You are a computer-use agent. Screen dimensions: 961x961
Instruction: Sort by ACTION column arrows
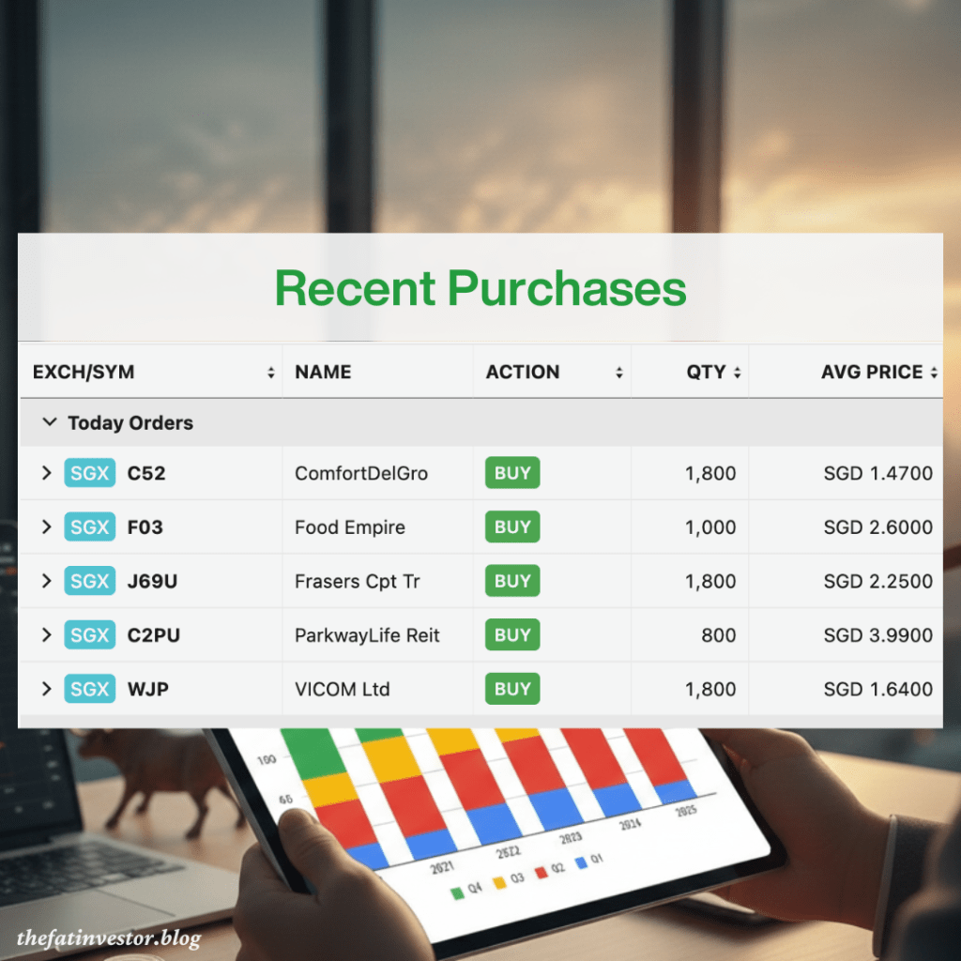(x=619, y=373)
